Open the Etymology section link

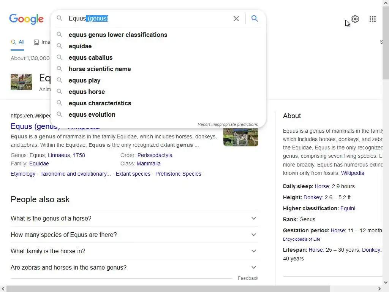pos(23,174)
